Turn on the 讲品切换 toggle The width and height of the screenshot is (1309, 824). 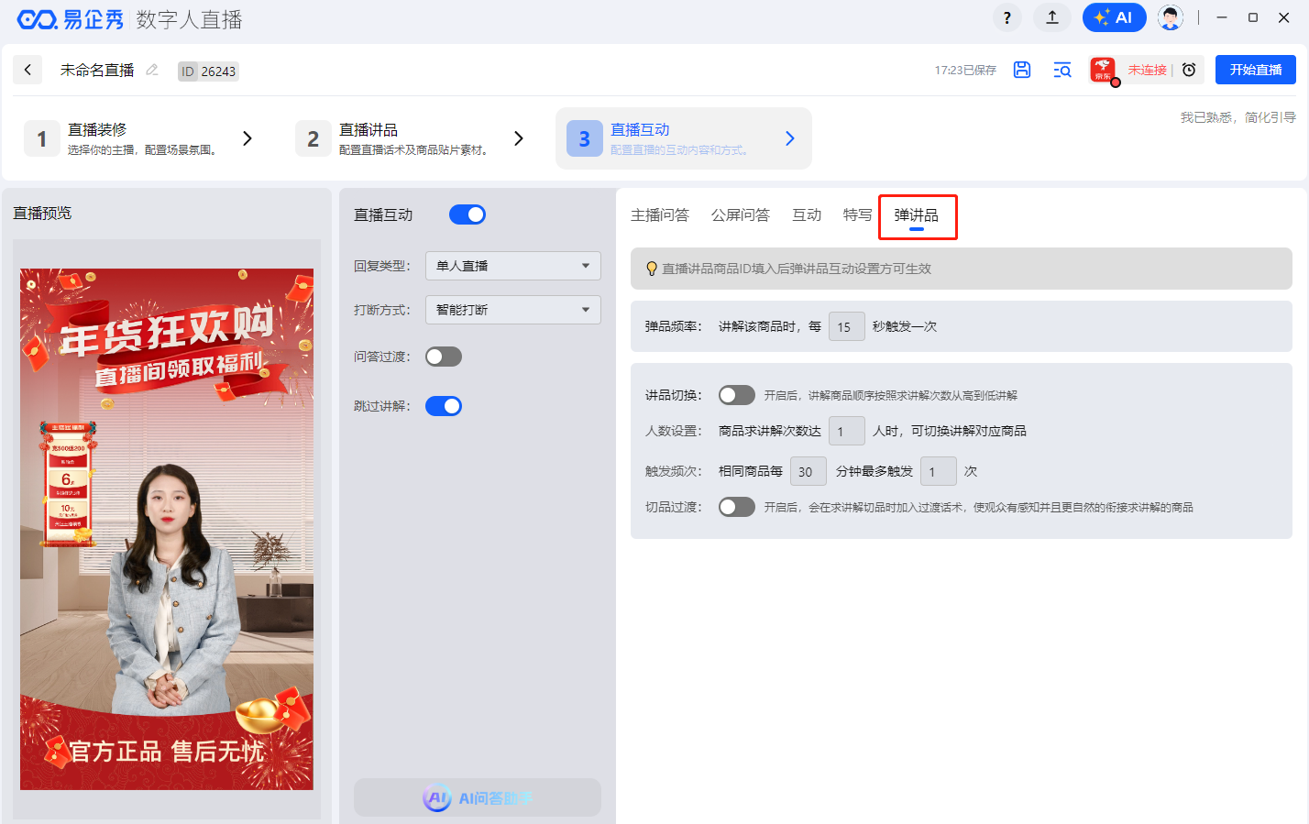click(736, 395)
